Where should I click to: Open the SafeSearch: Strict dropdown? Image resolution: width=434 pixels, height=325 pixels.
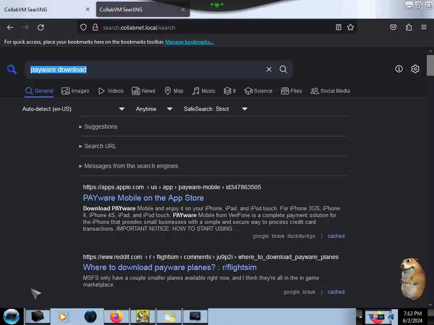pos(216,109)
